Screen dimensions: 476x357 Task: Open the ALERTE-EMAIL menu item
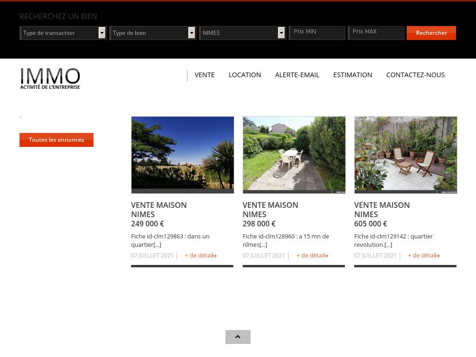pyautogui.click(x=297, y=75)
